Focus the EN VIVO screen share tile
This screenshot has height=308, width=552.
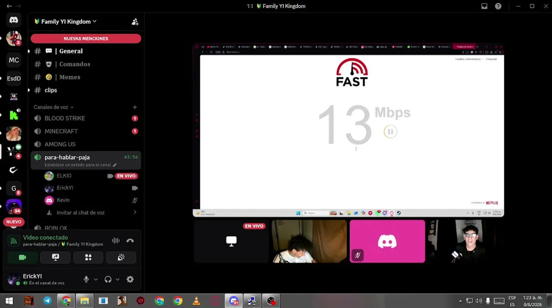[231, 241]
